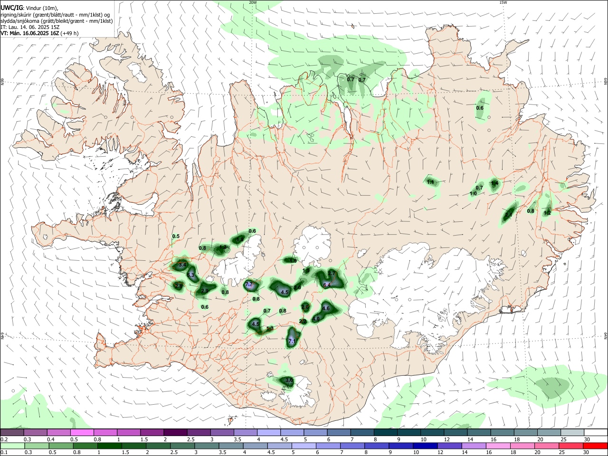This screenshot has height=456, width=608.
Task: Click the 1.0 precipitation label
Action: tap(473, 194)
